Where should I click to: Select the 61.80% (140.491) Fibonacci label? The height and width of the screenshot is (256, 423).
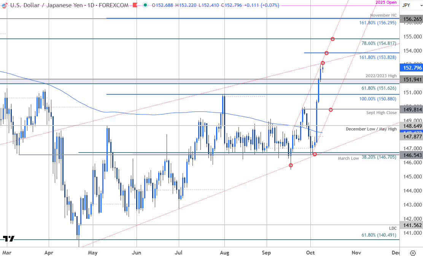(379, 235)
